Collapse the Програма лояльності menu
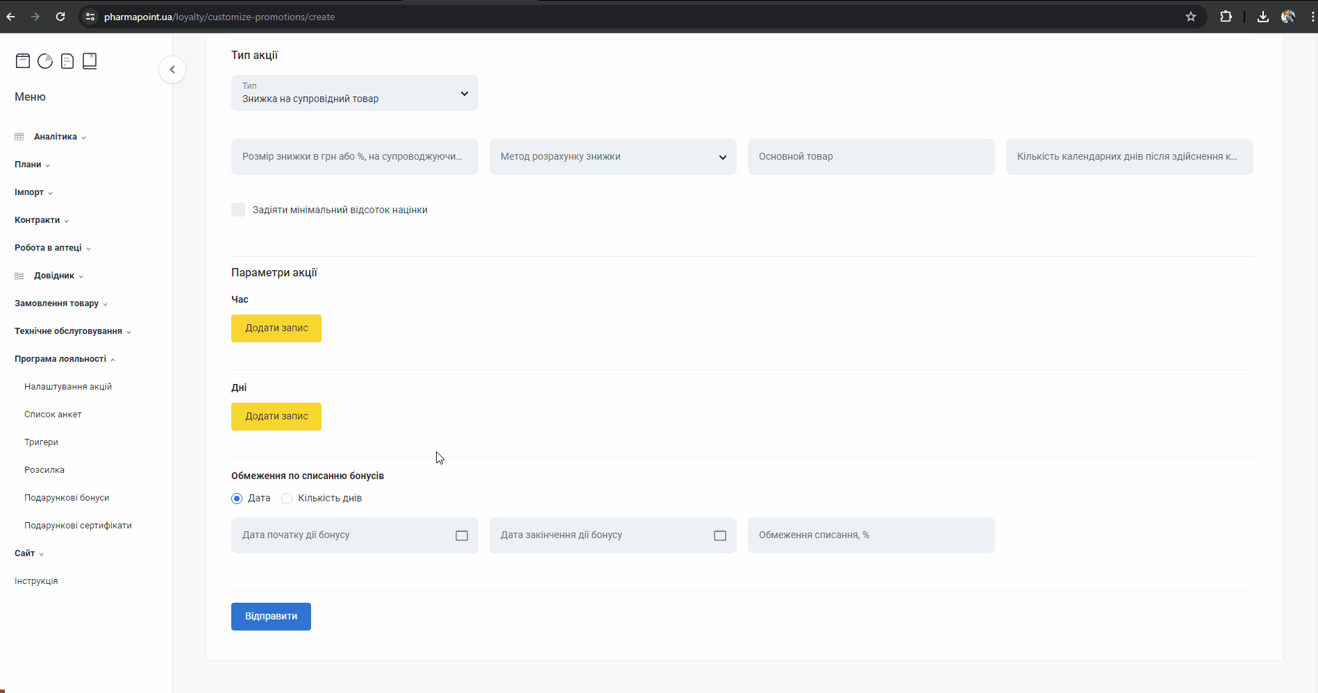 tap(65, 359)
